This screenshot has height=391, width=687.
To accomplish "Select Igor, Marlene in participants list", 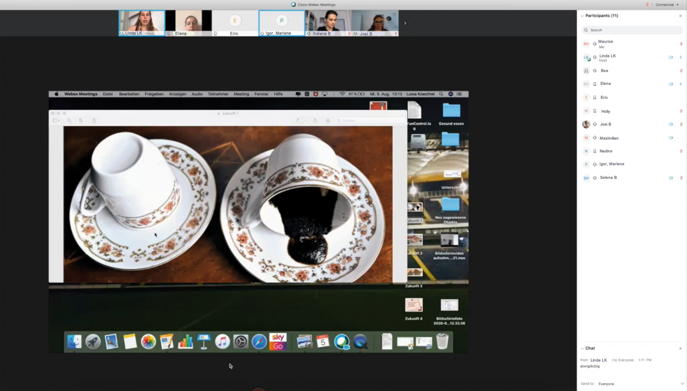I will [612, 164].
